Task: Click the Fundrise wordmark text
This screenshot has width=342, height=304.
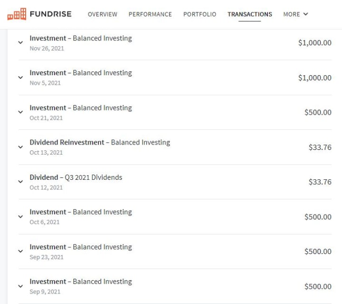Action: (50, 14)
